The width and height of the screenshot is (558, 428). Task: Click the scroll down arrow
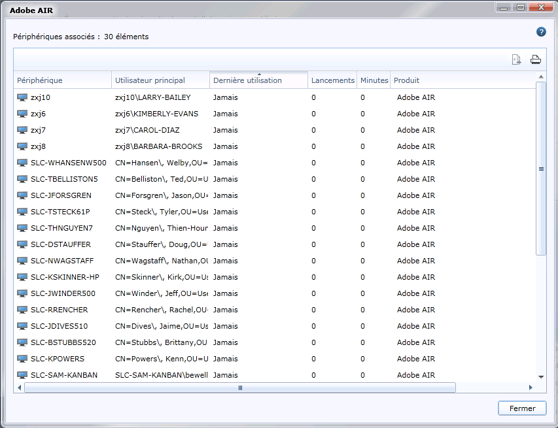[x=541, y=377]
